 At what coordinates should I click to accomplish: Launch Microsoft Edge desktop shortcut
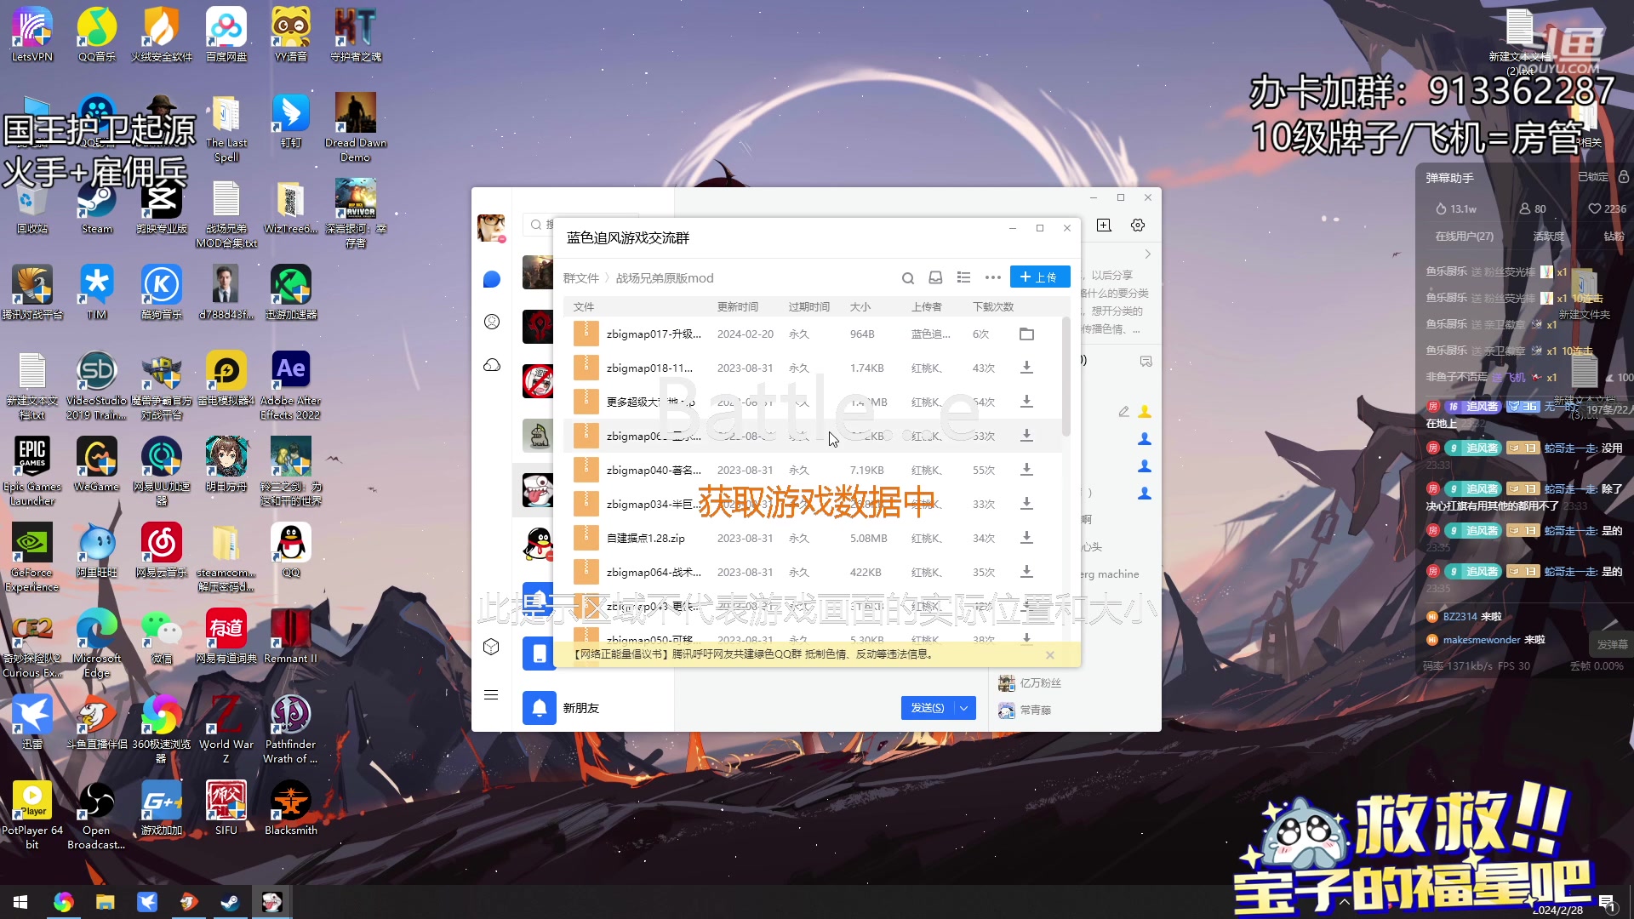[97, 643]
